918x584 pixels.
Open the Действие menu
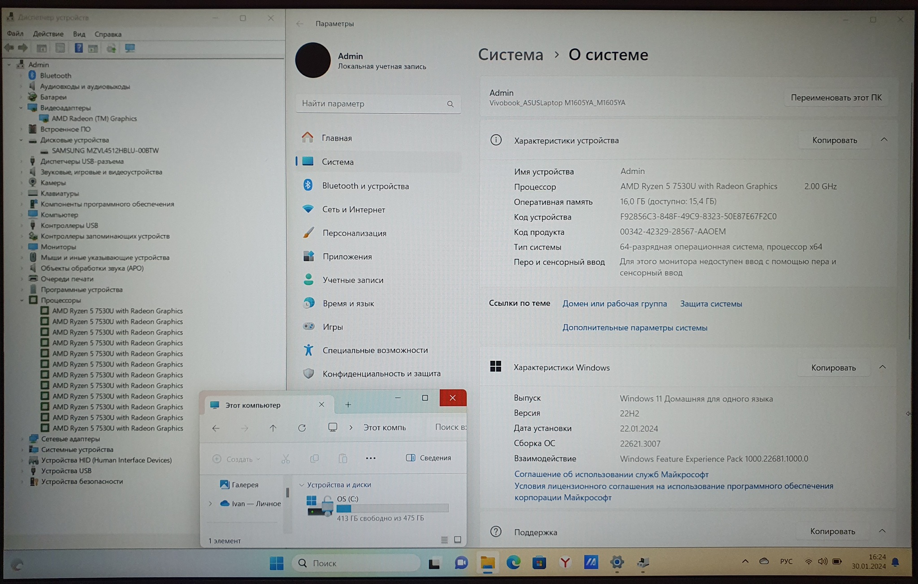click(48, 34)
